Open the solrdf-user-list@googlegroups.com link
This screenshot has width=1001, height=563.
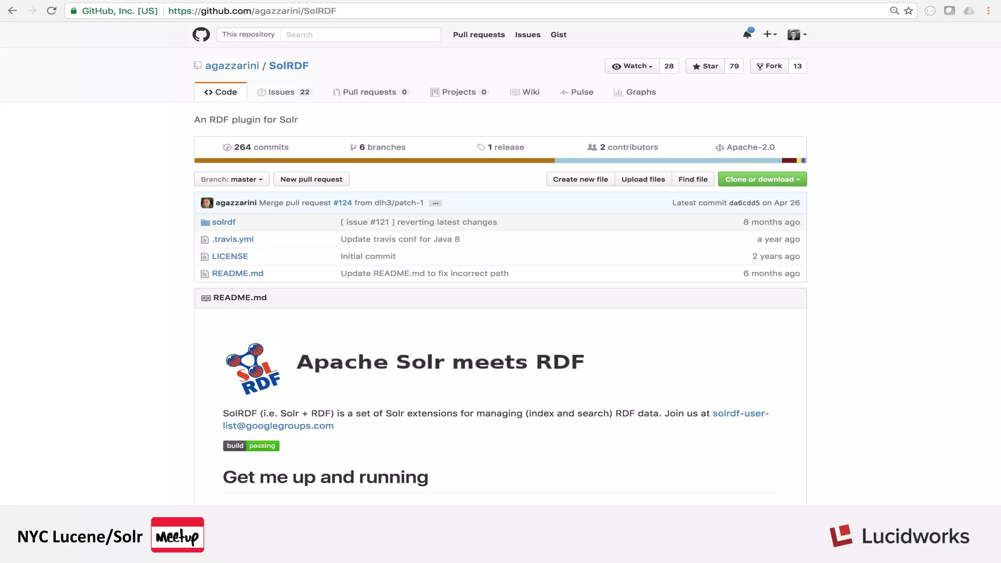click(x=496, y=419)
